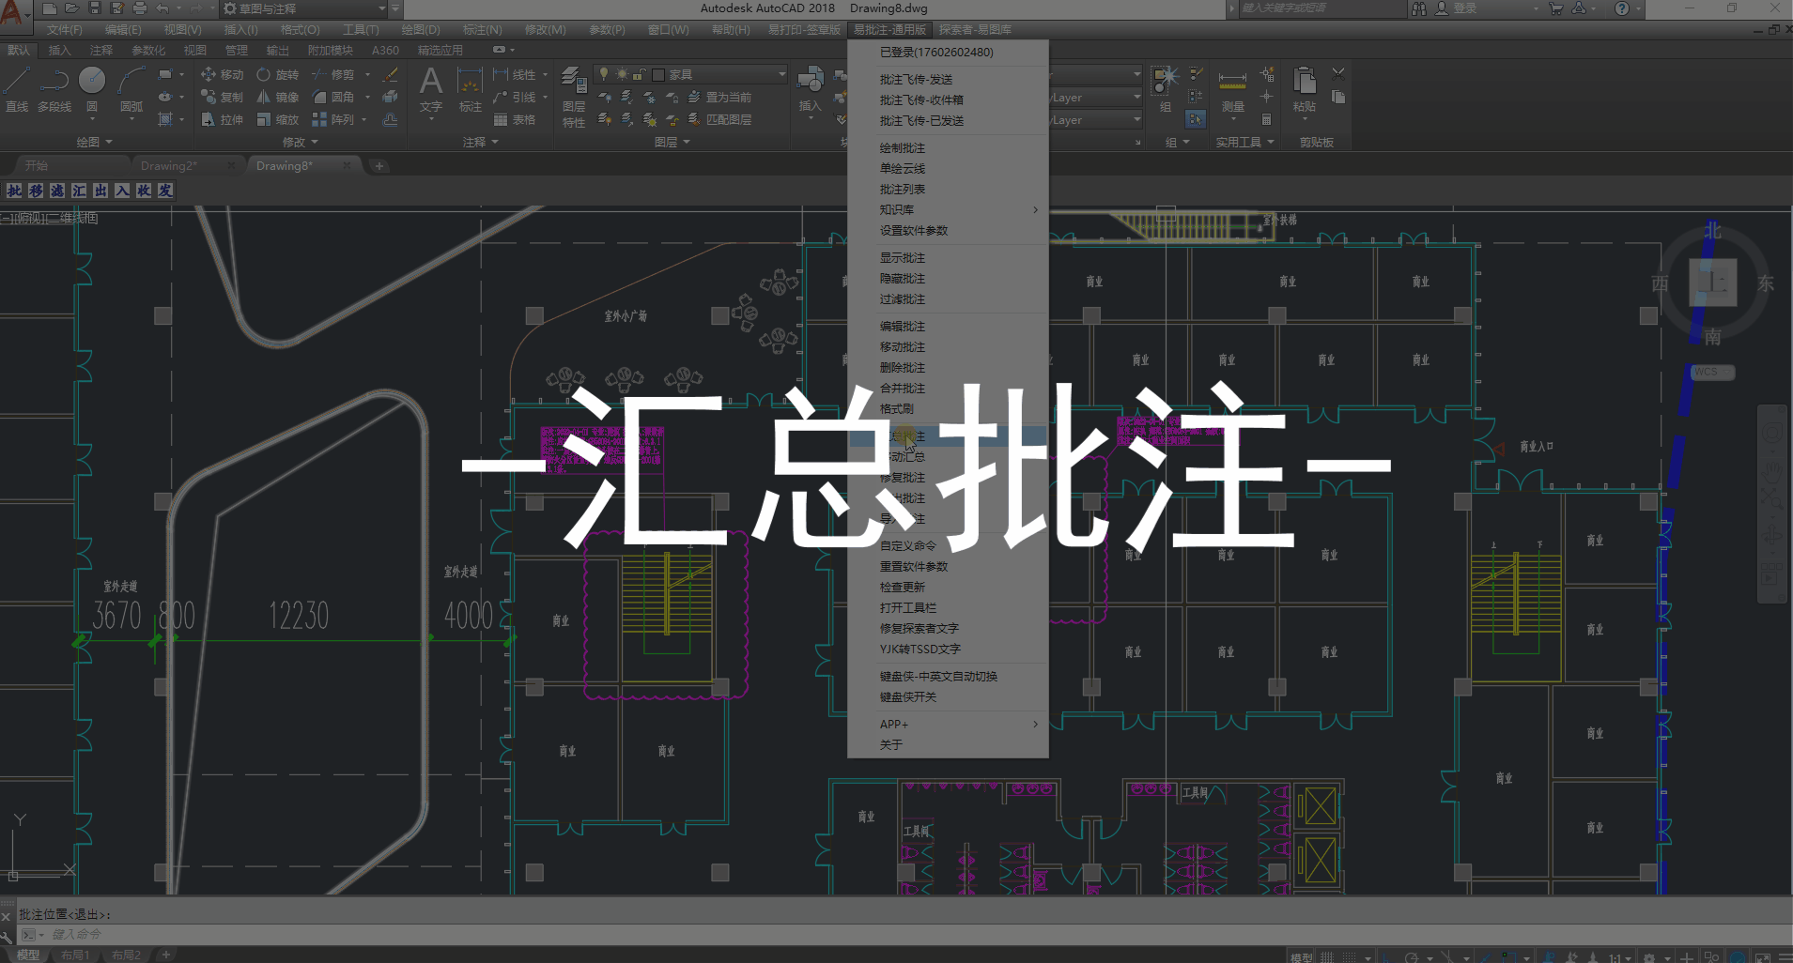Open the 草图与注释 workspace dropdown

point(304,8)
